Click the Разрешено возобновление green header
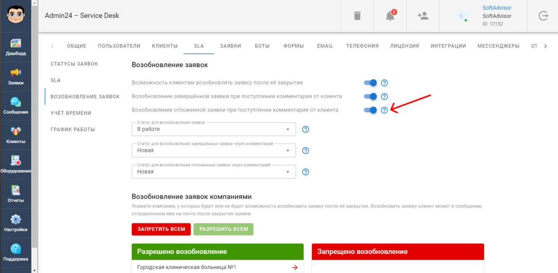 point(217,252)
